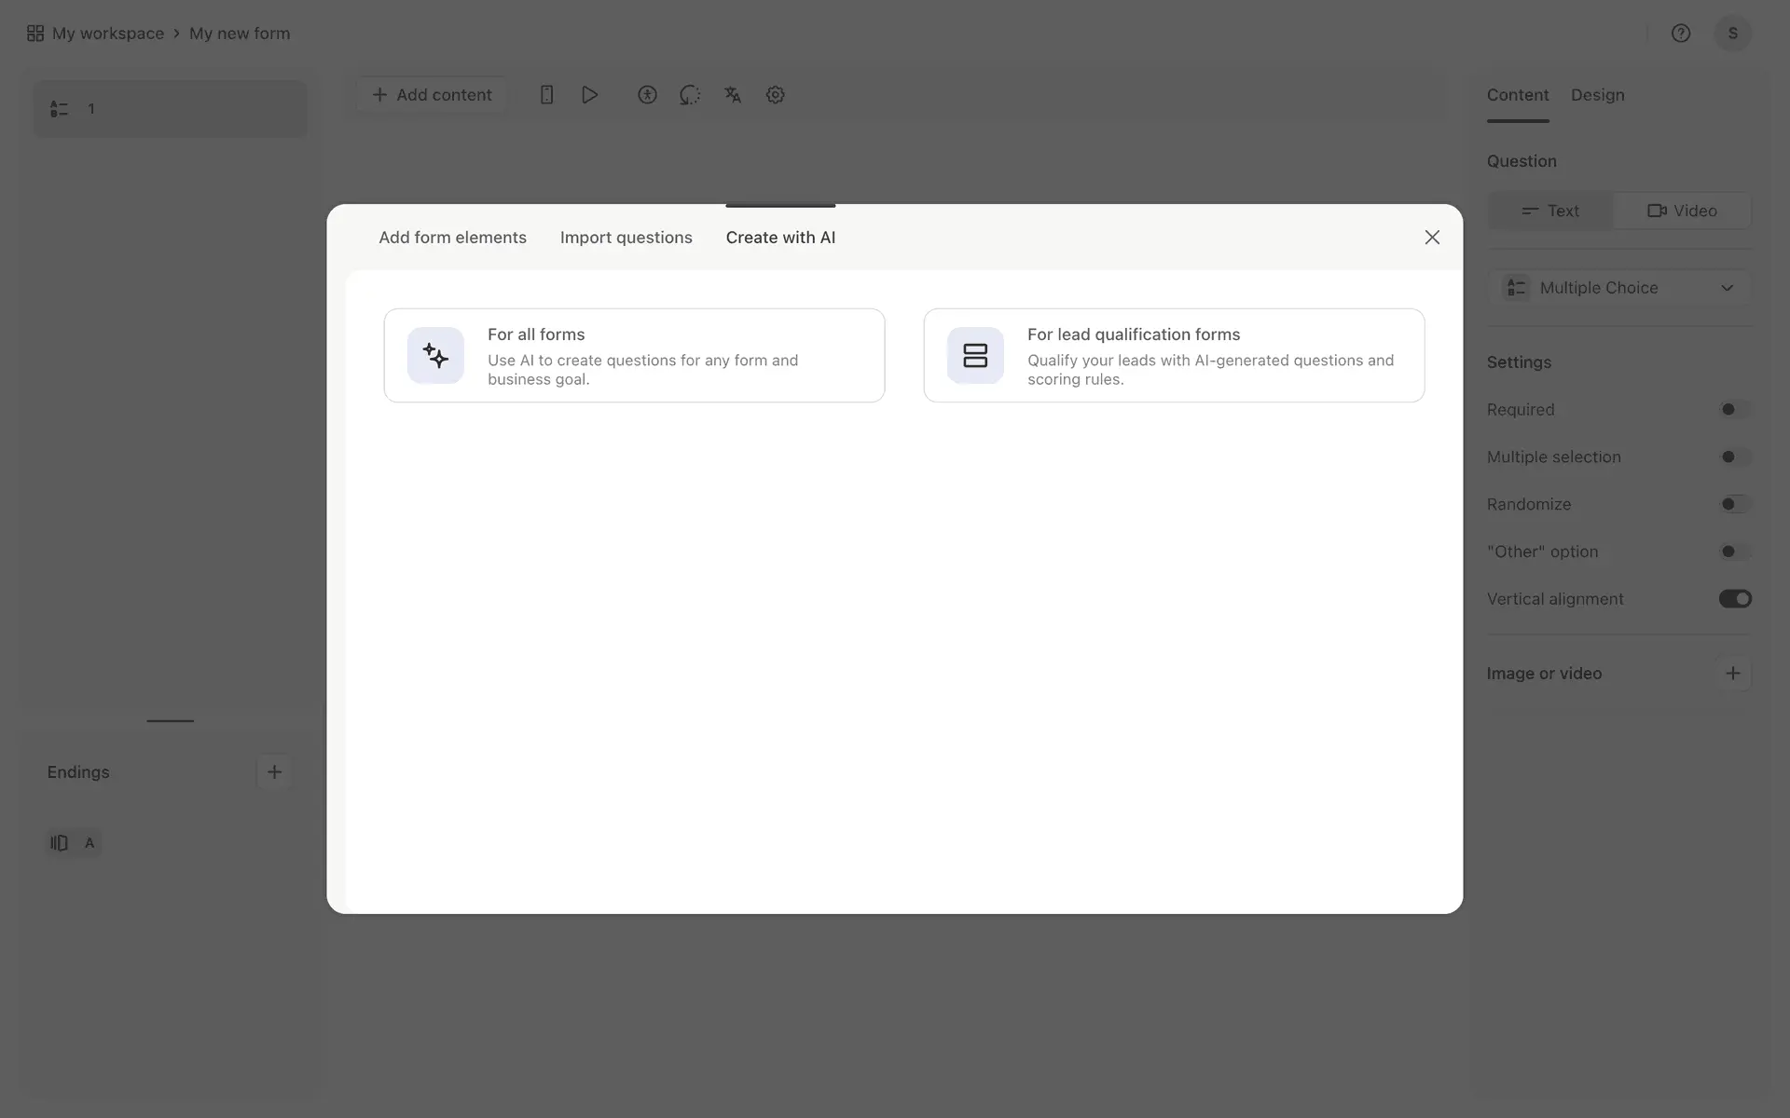This screenshot has width=1790, height=1118.
Task: Enable the Required toggle
Action: click(x=1734, y=410)
